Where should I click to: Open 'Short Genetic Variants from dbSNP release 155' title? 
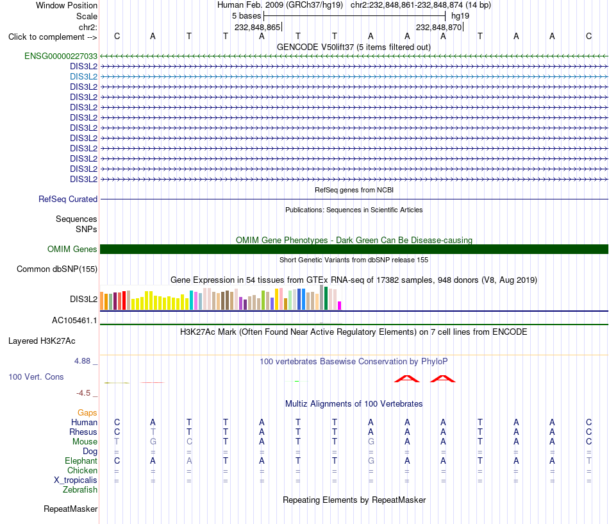[x=354, y=260]
